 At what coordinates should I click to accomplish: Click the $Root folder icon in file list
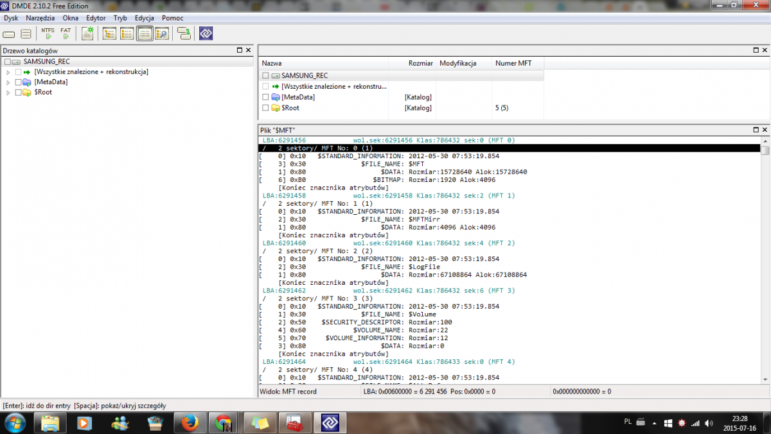point(276,108)
